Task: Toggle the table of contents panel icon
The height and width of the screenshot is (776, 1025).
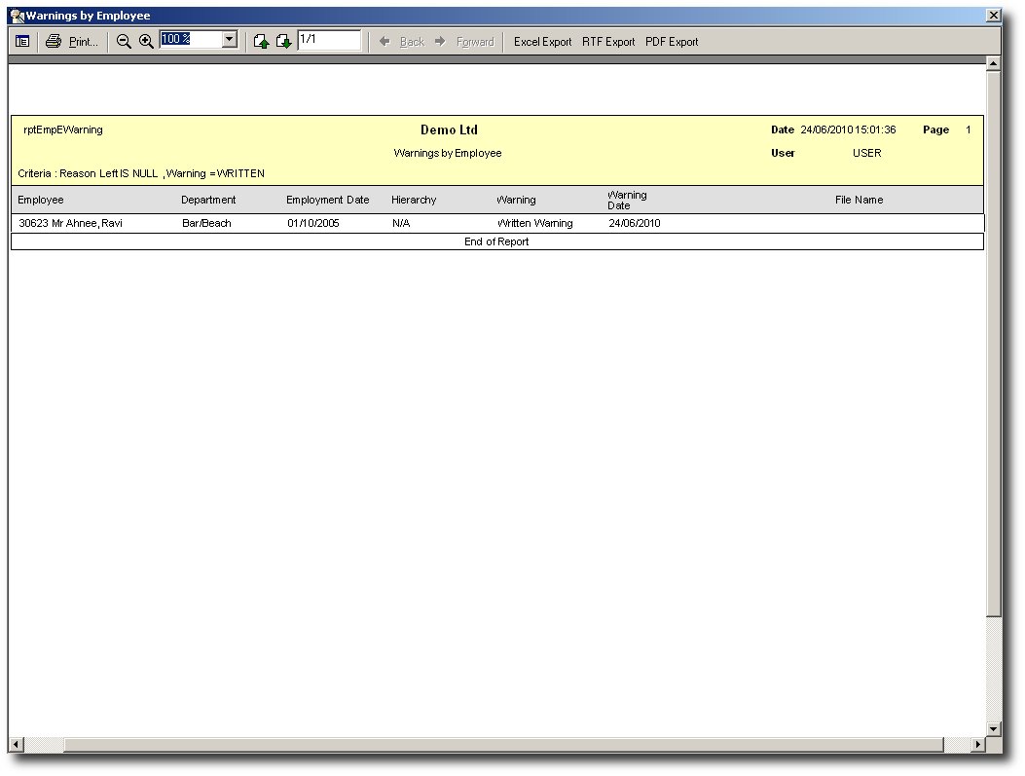Action: [x=22, y=42]
